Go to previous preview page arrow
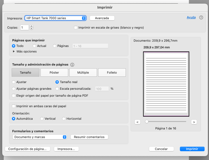 tap(137, 122)
